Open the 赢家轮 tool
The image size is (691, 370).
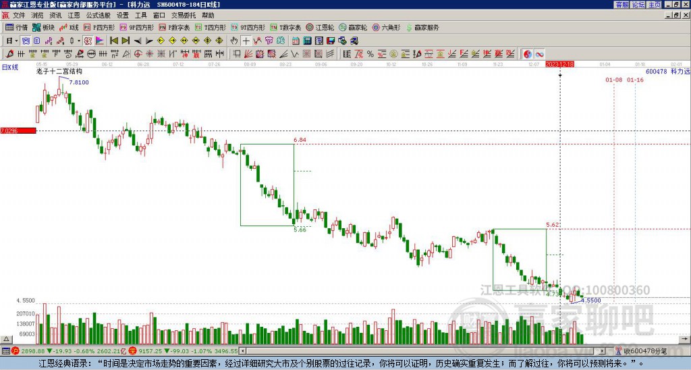[x=353, y=27]
